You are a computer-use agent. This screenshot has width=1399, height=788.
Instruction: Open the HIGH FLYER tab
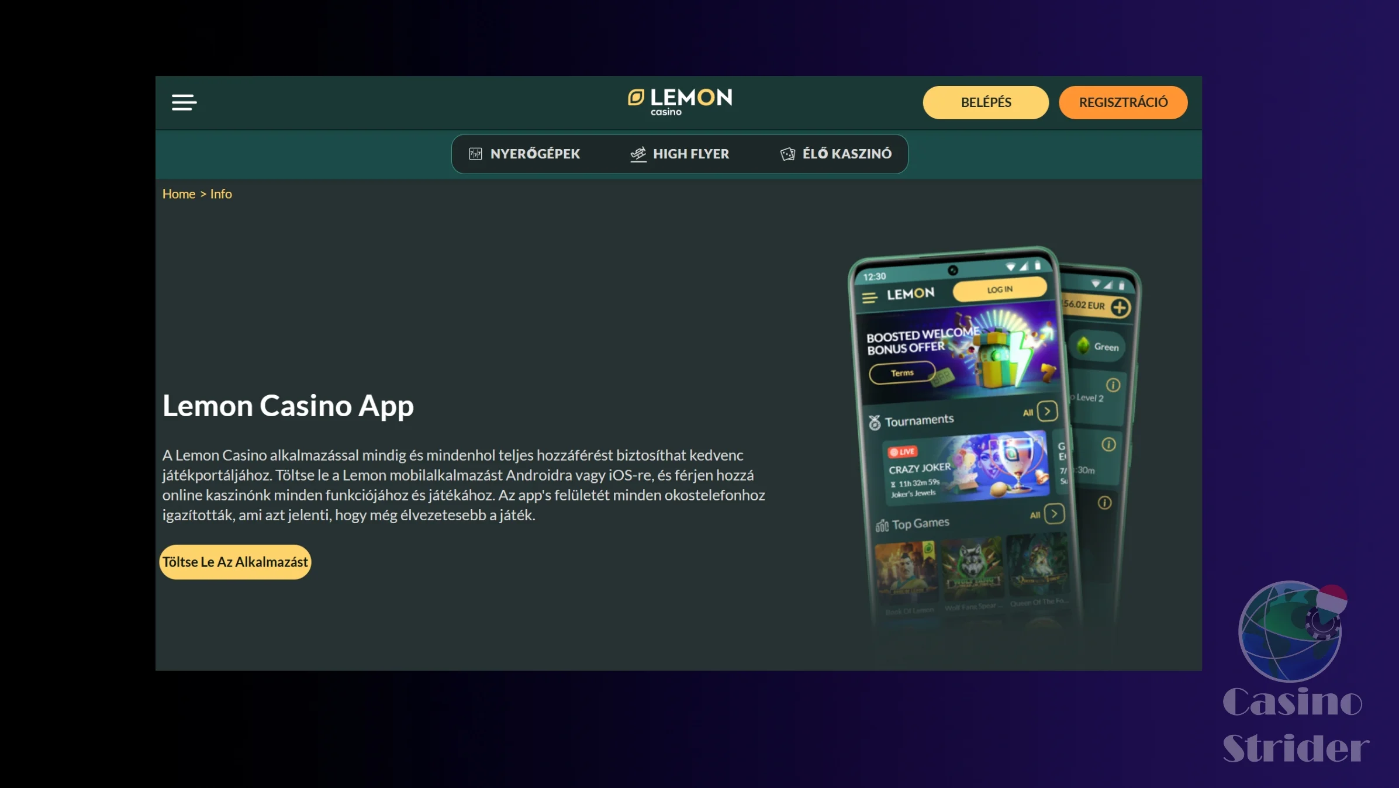[680, 154]
